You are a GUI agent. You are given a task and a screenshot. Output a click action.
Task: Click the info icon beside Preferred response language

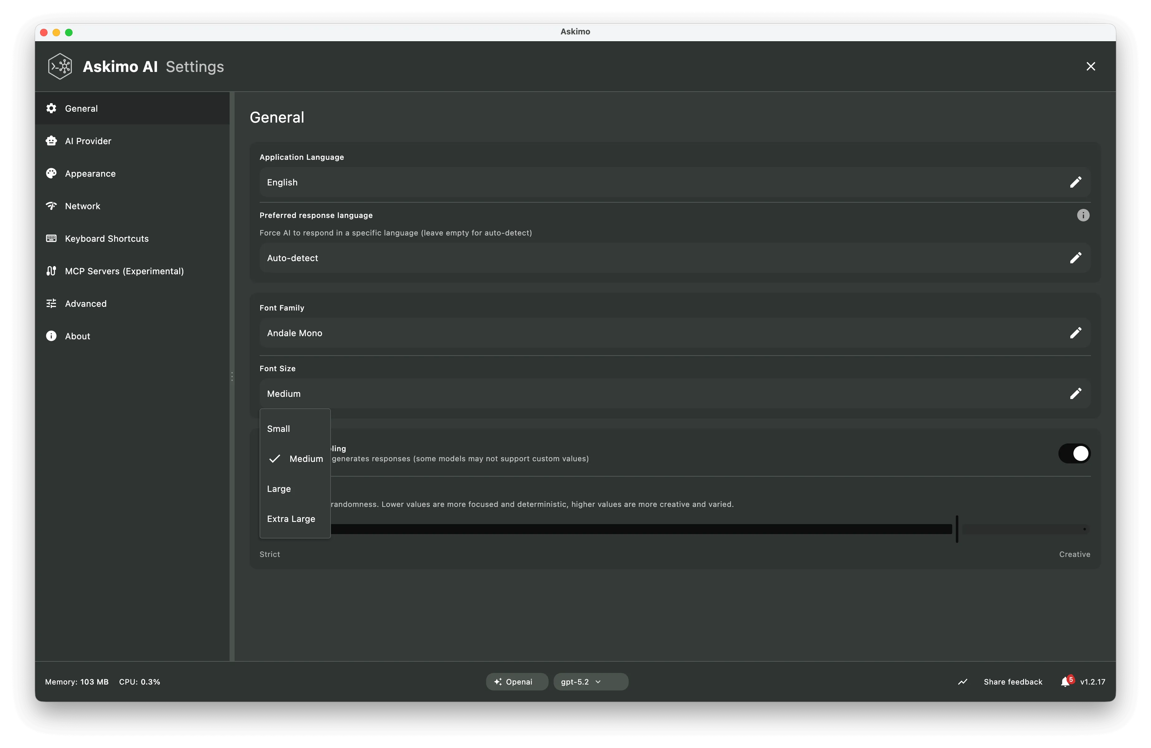1083,215
